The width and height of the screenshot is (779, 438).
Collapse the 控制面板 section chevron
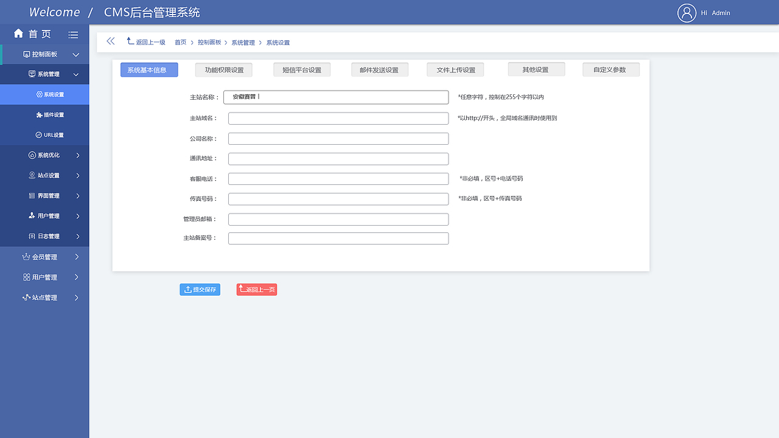point(76,55)
